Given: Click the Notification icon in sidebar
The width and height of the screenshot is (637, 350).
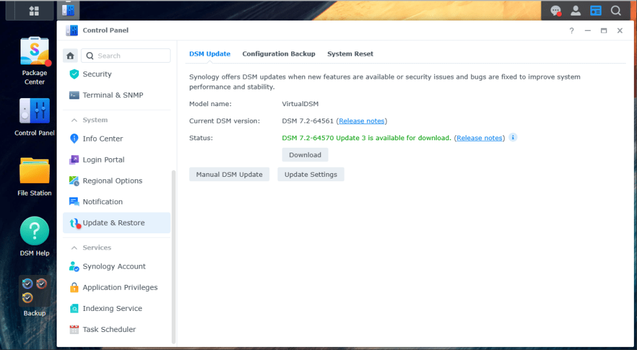Looking at the screenshot, I should point(74,202).
